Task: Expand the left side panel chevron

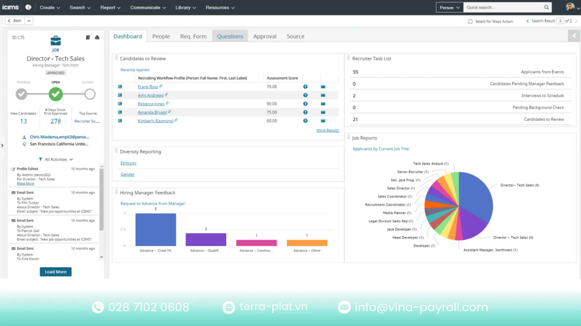Action: [2, 146]
